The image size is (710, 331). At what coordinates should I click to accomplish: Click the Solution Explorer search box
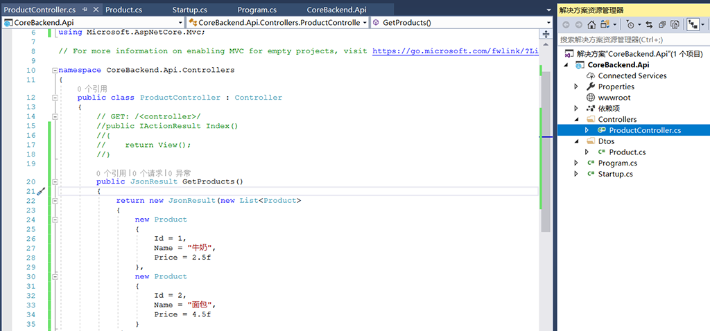(x=633, y=39)
